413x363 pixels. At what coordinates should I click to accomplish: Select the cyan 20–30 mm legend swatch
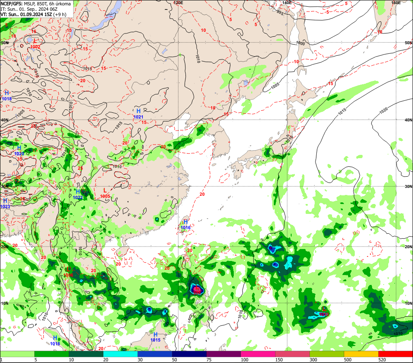[120, 354]
